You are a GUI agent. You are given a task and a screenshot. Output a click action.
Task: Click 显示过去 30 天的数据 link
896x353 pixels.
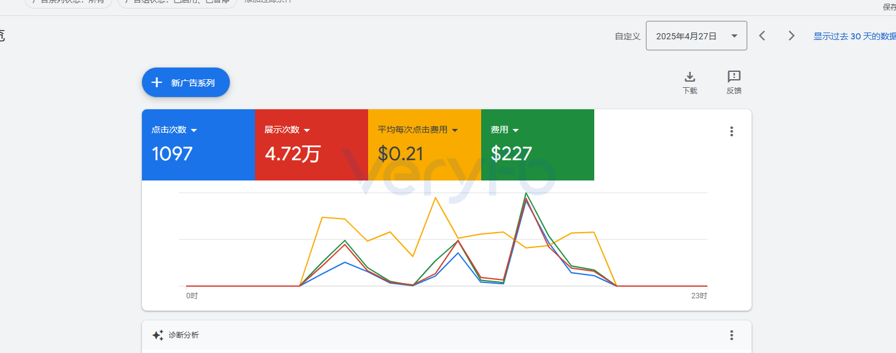(854, 36)
